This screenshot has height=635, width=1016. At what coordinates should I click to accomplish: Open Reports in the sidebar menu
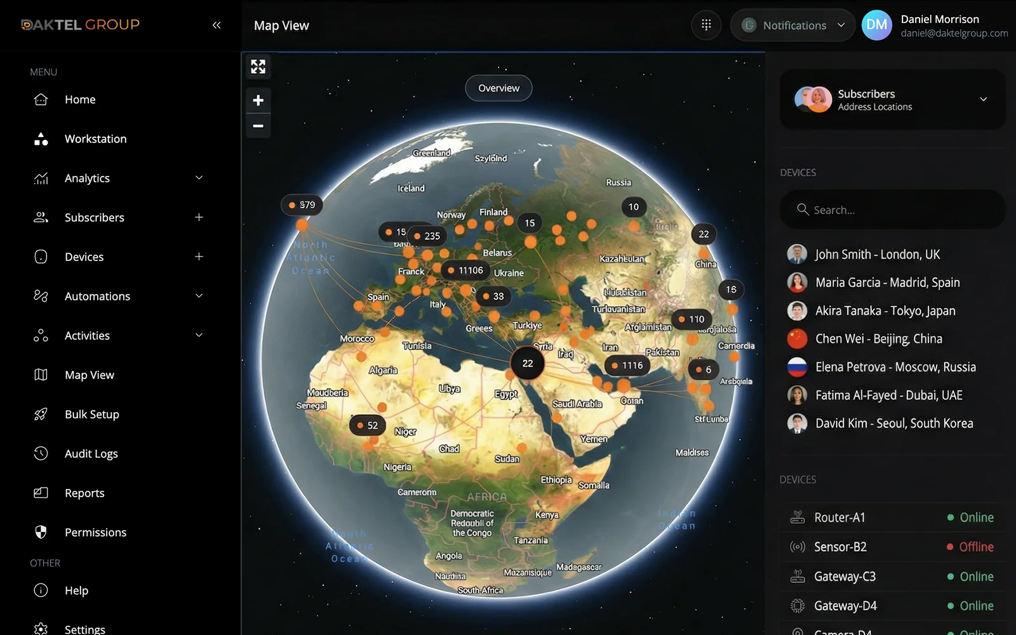84,493
